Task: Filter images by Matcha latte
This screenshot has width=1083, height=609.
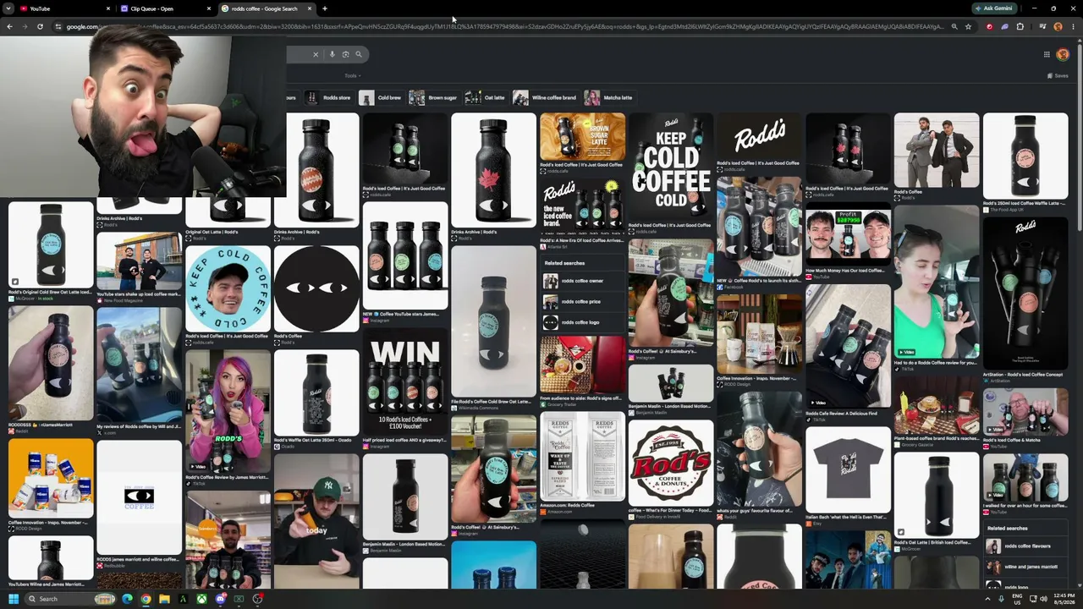Action: tap(608, 97)
